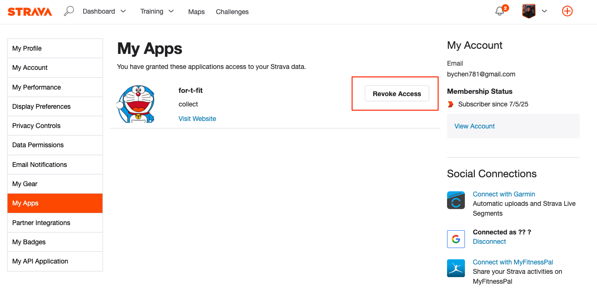Click the for-t-fit app name

click(190, 90)
